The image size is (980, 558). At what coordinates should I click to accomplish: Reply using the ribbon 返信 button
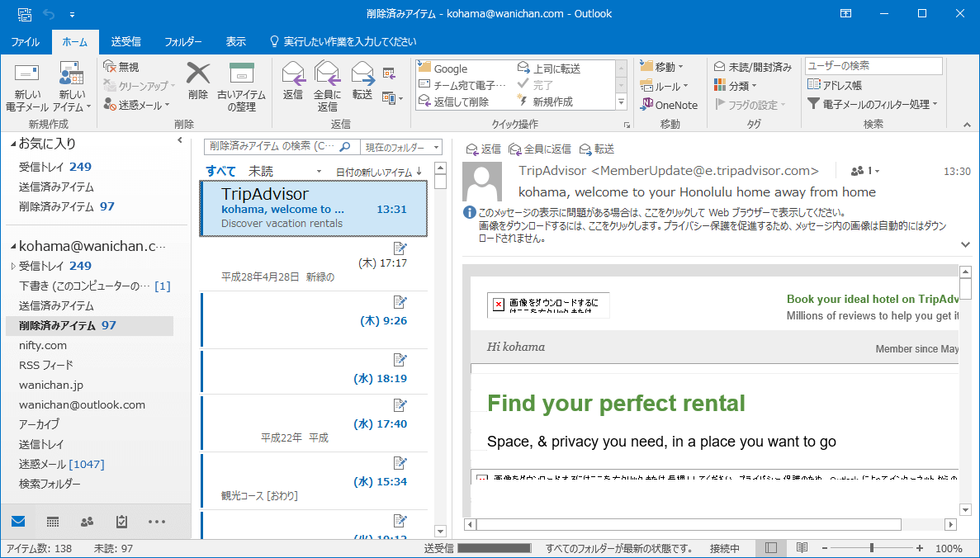coord(292,81)
